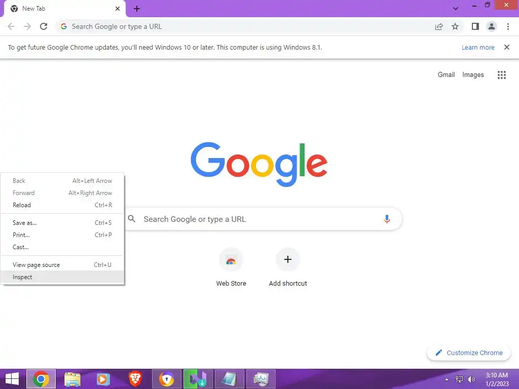The width and height of the screenshot is (519, 389).
Task: Close the New Tab tab
Action: (x=118, y=9)
